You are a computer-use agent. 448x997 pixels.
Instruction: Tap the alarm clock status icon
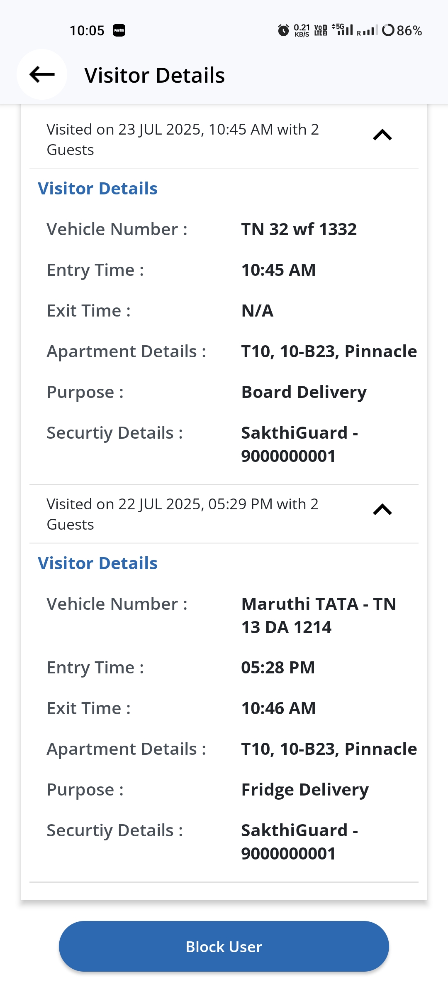283,30
